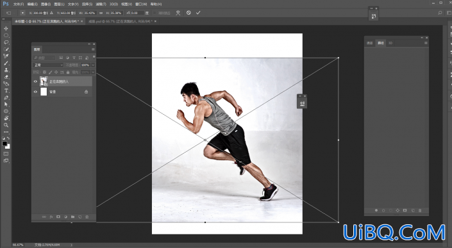
Task: Click the foreground color swatch
Action: [4, 144]
